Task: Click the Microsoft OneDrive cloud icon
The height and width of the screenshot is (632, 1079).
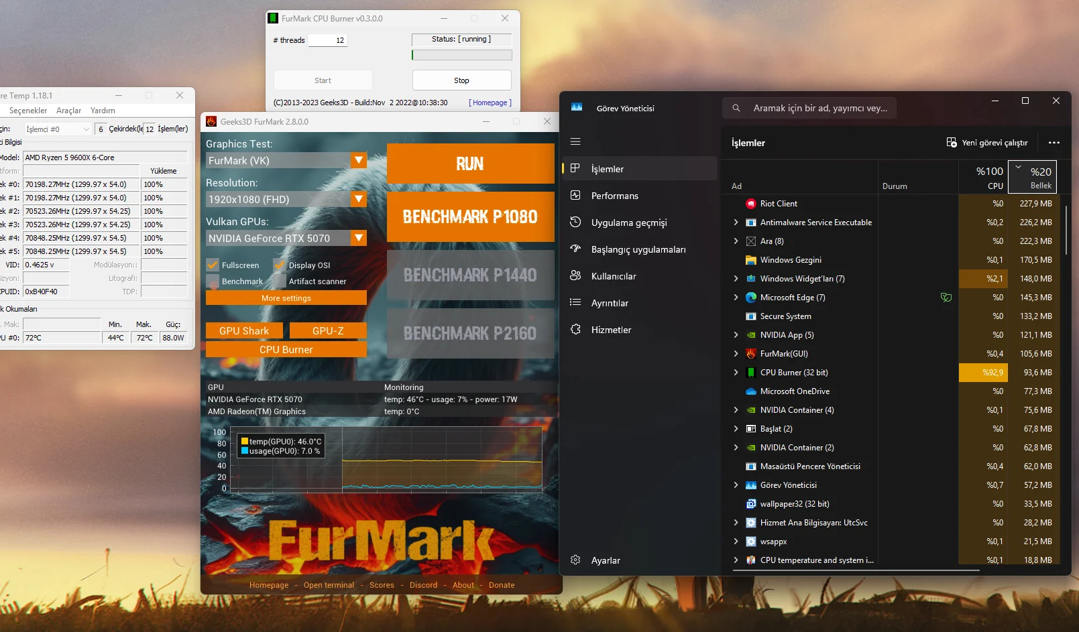Action: (x=751, y=391)
